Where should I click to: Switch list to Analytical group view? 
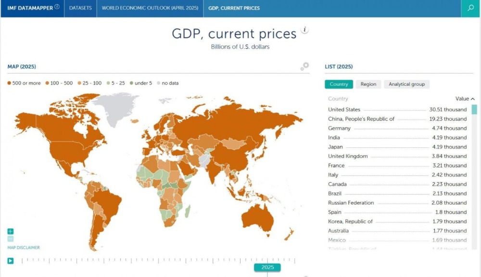click(406, 84)
